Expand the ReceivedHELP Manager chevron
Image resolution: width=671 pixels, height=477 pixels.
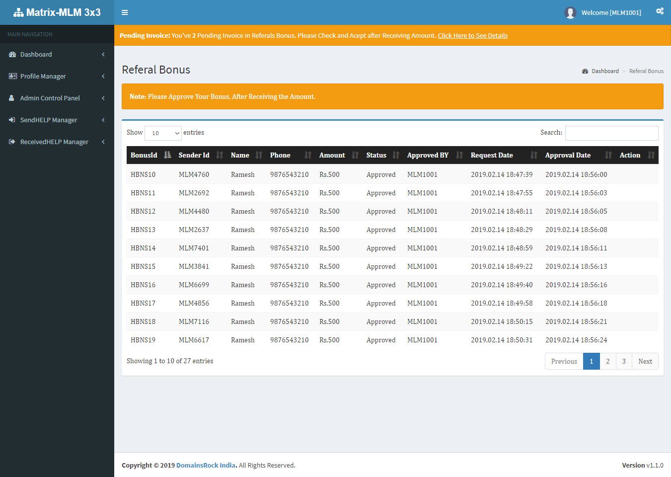point(103,142)
